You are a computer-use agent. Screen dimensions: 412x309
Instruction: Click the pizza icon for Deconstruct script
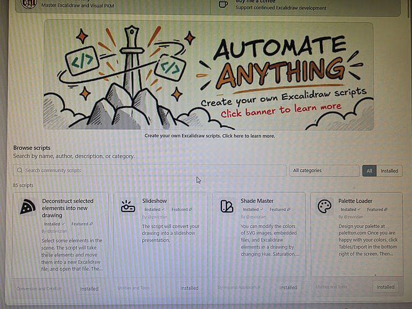[28, 206]
